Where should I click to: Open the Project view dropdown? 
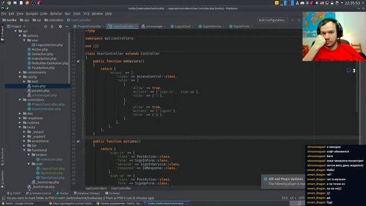coord(16,26)
